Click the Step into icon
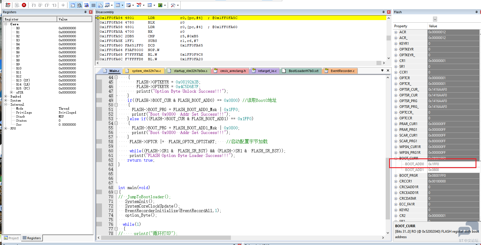481x245 pixels. [x=34, y=5]
